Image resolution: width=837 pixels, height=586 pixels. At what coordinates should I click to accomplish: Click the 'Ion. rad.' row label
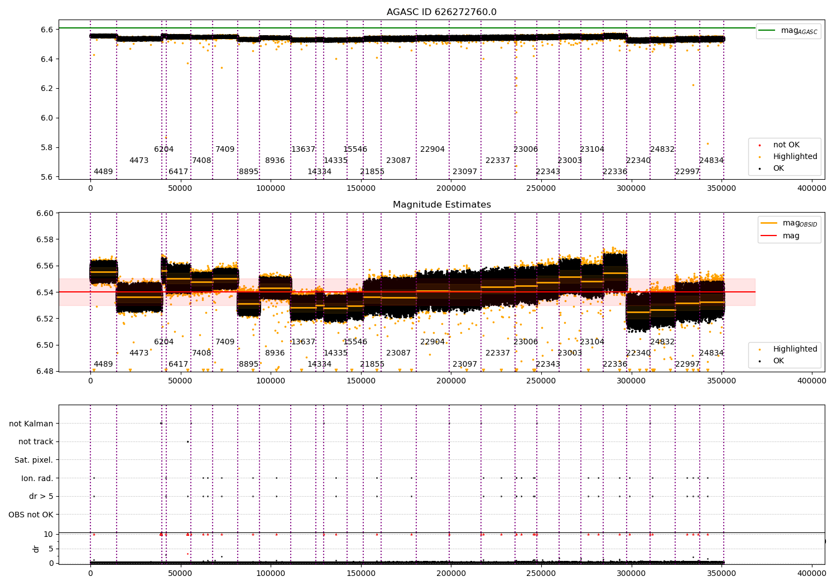click(37, 478)
